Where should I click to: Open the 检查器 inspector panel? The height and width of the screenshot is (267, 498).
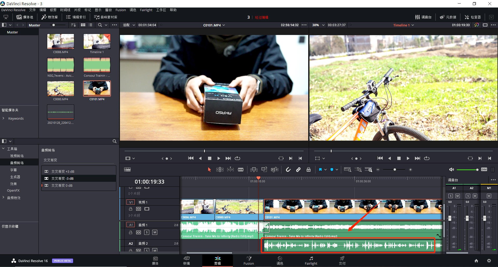473,17
